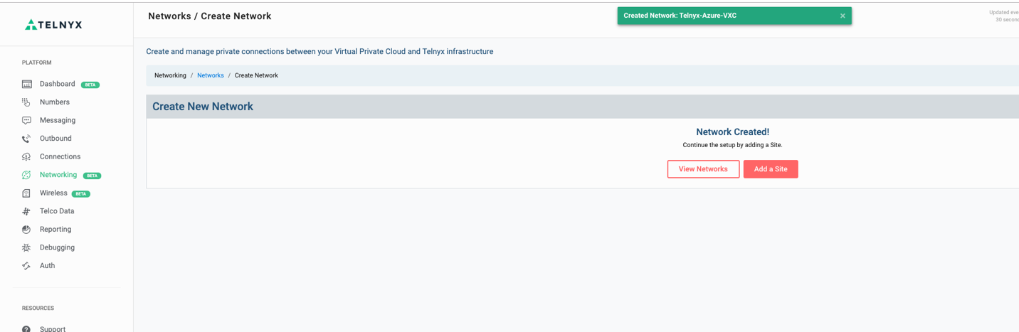
Task: Click the BETA badge beside Networking
Action: point(93,176)
